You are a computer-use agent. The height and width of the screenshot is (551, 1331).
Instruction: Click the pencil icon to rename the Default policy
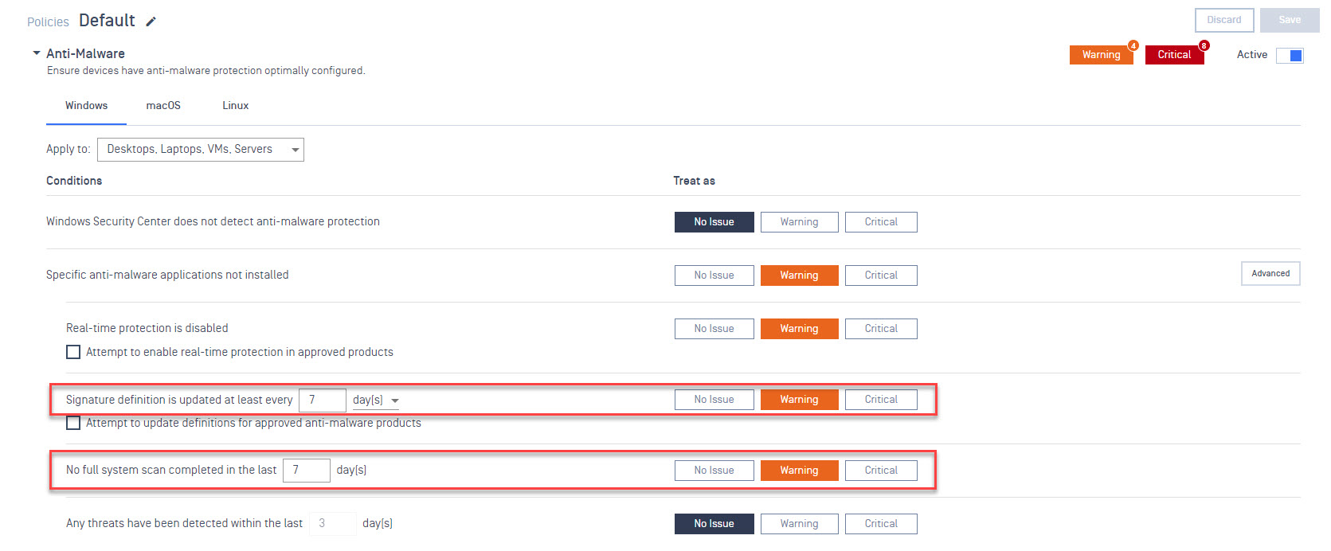coord(151,21)
